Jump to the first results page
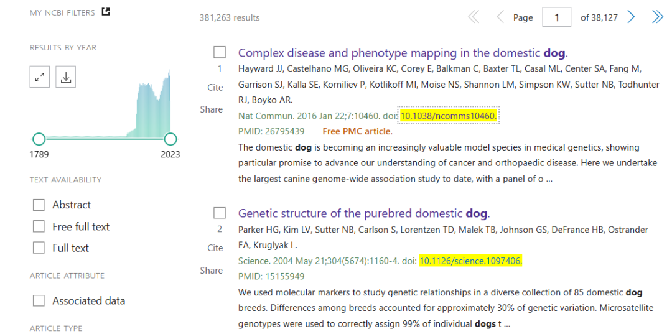The width and height of the screenshot is (672, 334). coord(474,17)
